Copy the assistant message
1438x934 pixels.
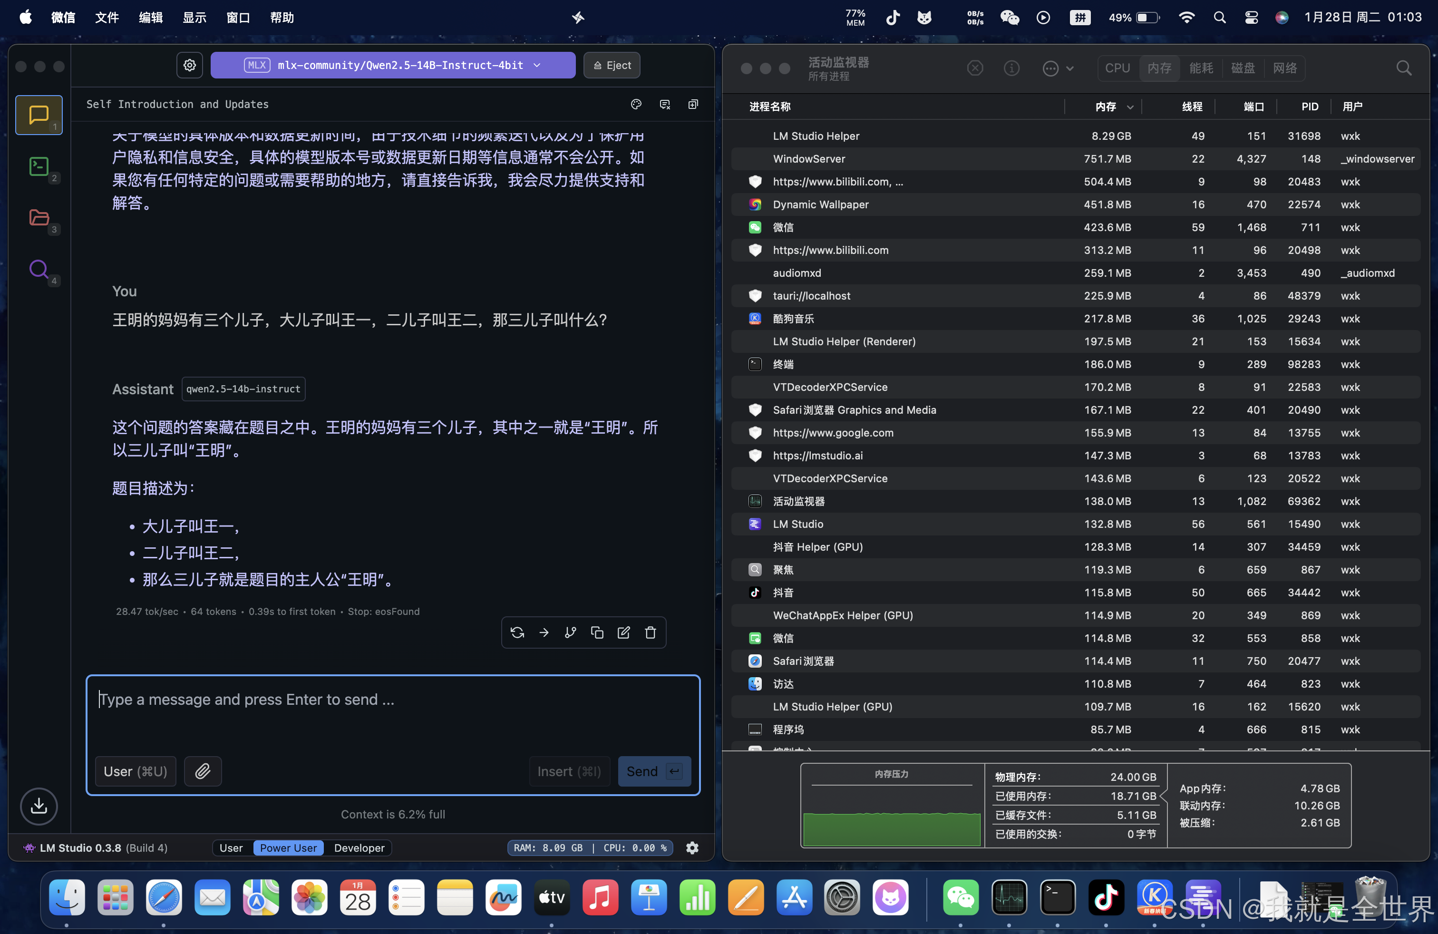click(x=597, y=632)
